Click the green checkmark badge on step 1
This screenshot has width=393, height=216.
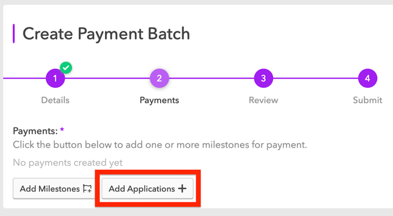(66, 67)
